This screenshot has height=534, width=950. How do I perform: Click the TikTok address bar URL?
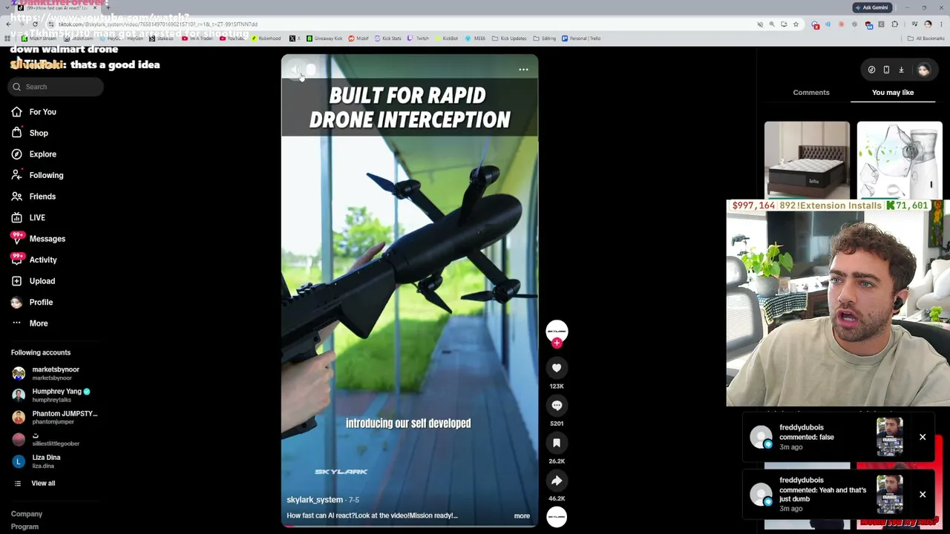[x=158, y=24]
